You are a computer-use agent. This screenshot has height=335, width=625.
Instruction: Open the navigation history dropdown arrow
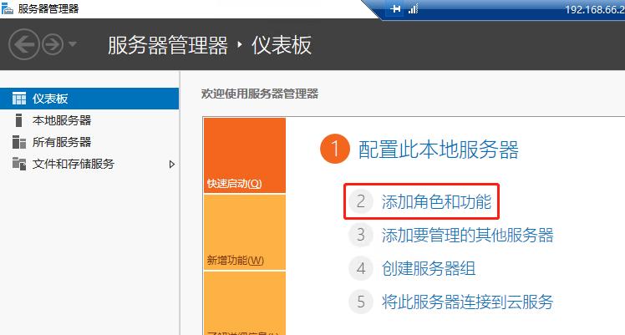click(x=74, y=45)
